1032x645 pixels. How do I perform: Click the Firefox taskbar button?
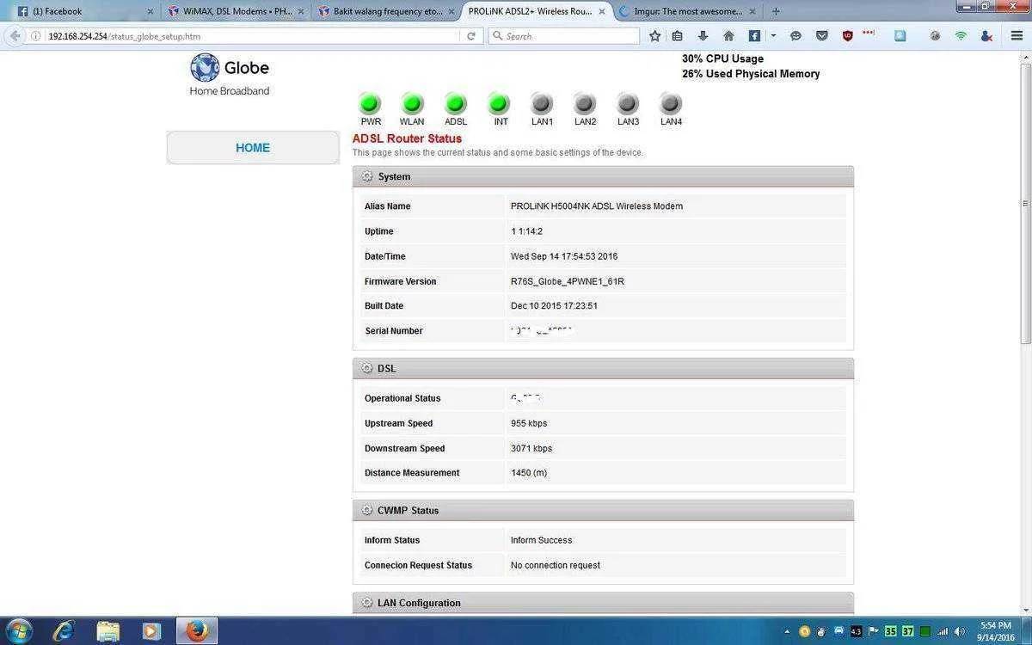click(197, 631)
